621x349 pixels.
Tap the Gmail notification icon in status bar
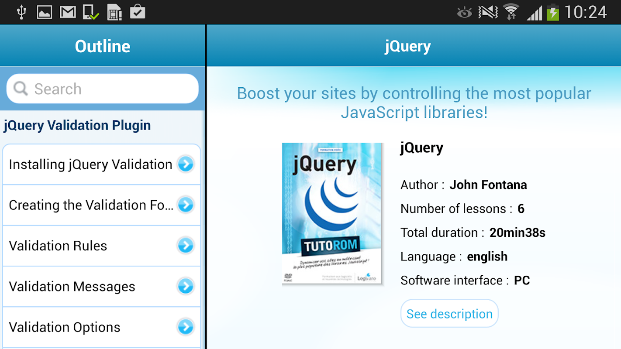[68, 12]
